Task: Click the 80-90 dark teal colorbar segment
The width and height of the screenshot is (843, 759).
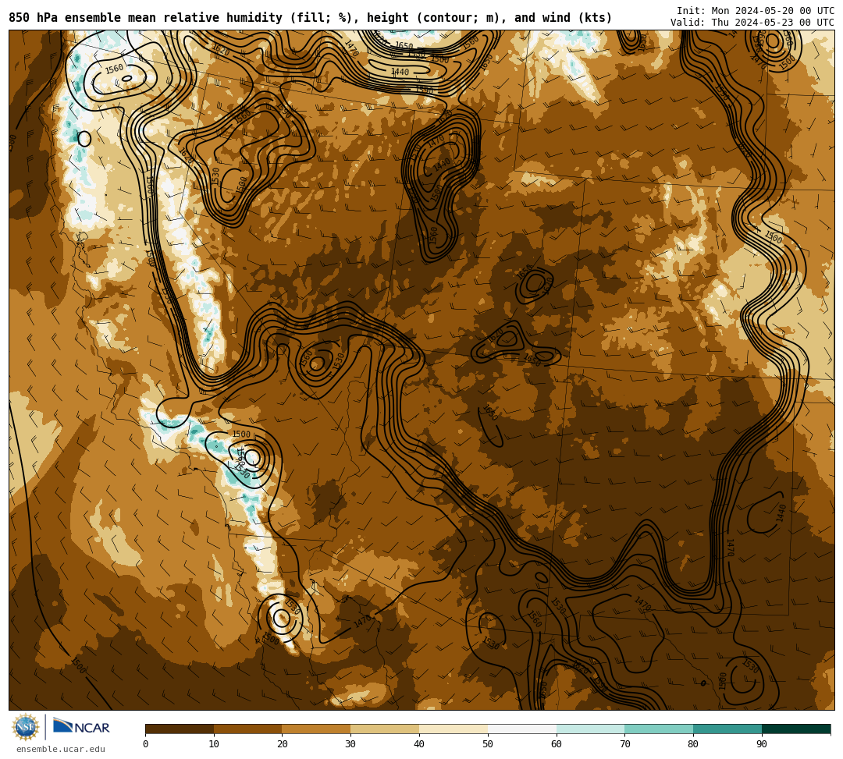Action: pyautogui.click(x=727, y=729)
